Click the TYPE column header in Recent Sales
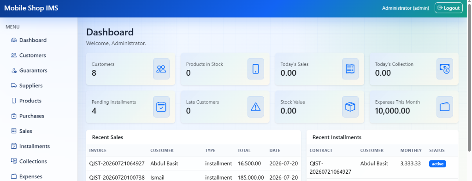This screenshot has width=472, height=181. (210, 150)
